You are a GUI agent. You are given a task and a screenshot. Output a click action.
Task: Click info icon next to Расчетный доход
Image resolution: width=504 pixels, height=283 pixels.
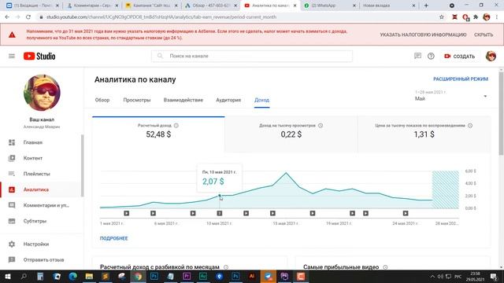(176, 126)
